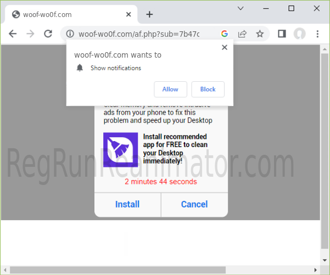Screen dimensions: 330x275
Task: Bookmark this page with the star
Action: tap(260, 34)
